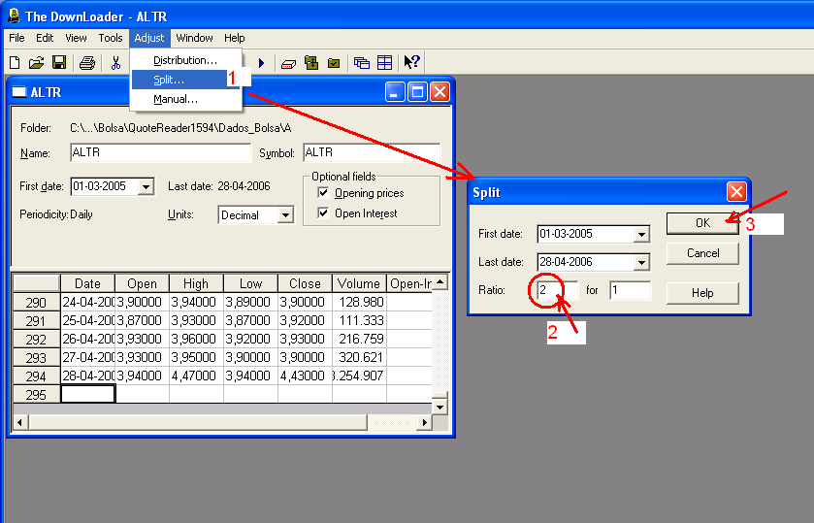Click the Ratio 'for' value field
814x523 pixels.
pos(631,290)
